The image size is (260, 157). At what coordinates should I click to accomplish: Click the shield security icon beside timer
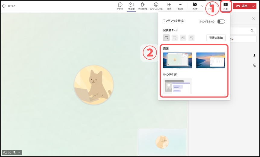pyautogui.click(x=4, y=6)
